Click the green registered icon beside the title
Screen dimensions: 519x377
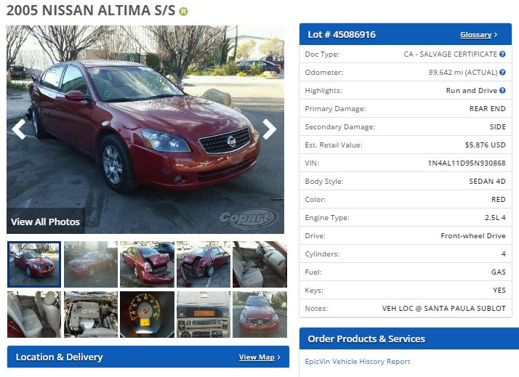click(183, 12)
